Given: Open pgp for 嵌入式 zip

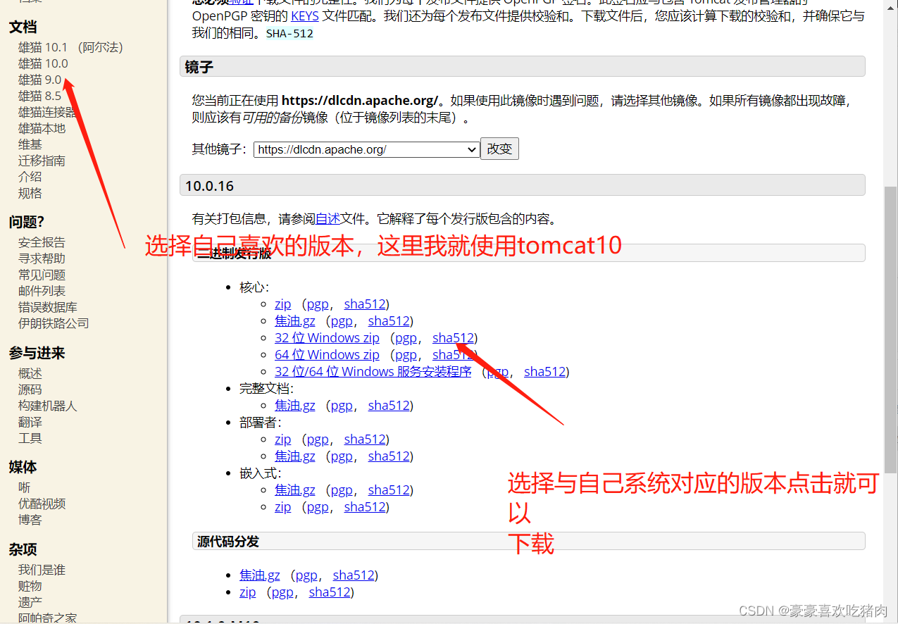Looking at the screenshot, I should [x=318, y=507].
